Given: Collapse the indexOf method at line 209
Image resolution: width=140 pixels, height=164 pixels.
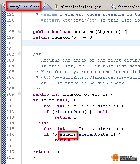Looking at the screenshot, I should tap(20, 94).
